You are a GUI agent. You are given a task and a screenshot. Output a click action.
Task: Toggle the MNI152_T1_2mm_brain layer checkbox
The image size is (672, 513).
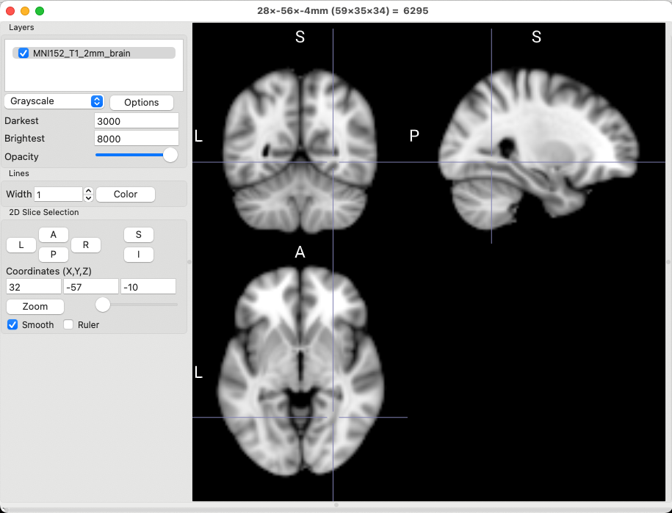(24, 53)
